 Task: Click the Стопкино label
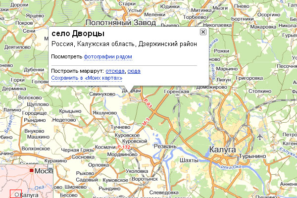pyautogui.click(x=260, y=91)
